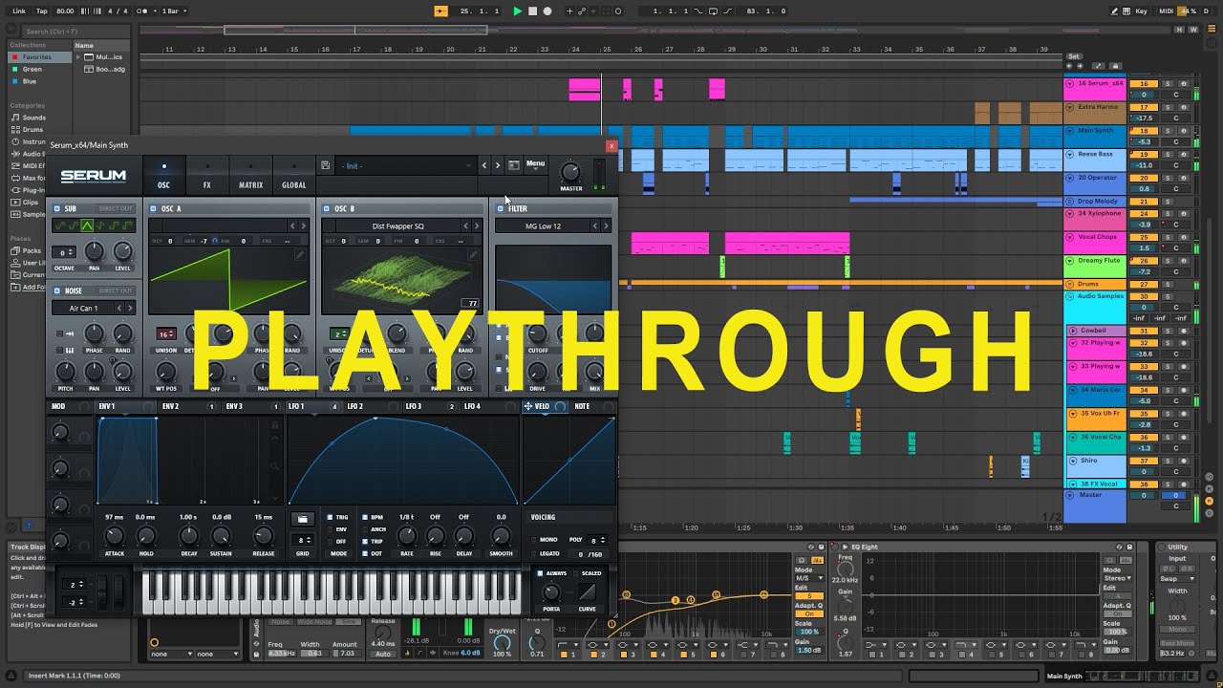
Task: Open the filter type MG Low 12 menu
Action: coord(544,226)
